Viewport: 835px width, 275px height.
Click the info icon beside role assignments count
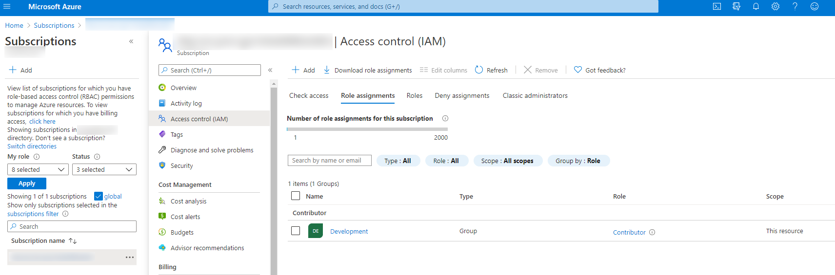click(x=445, y=118)
